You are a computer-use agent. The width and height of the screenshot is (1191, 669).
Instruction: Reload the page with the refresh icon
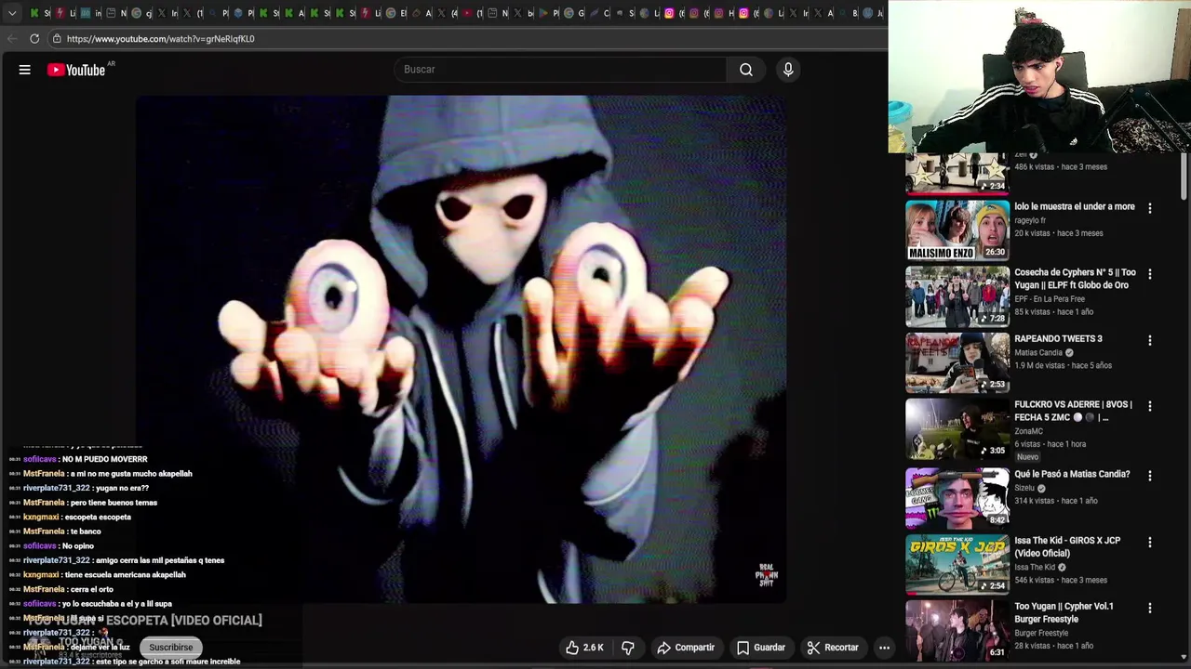(x=34, y=39)
